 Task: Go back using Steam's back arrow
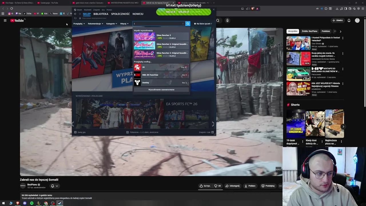click(x=75, y=14)
